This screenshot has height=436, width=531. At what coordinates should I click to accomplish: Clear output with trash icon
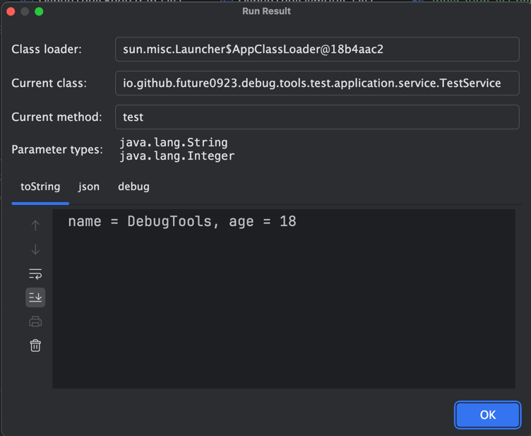pyautogui.click(x=35, y=346)
